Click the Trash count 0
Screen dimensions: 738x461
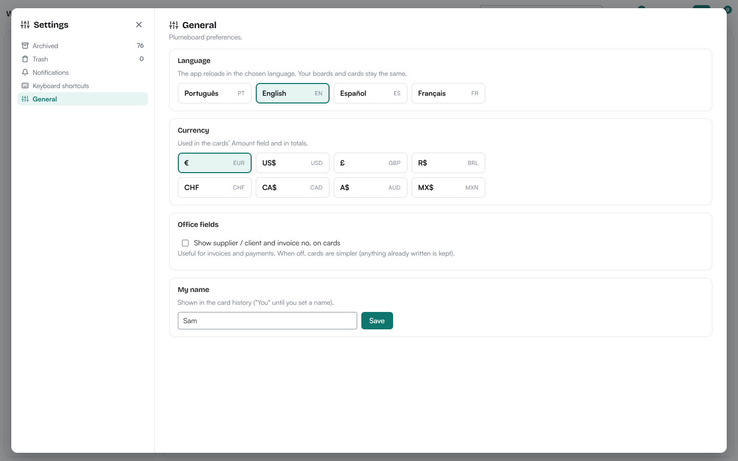pyautogui.click(x=142, y=59)
